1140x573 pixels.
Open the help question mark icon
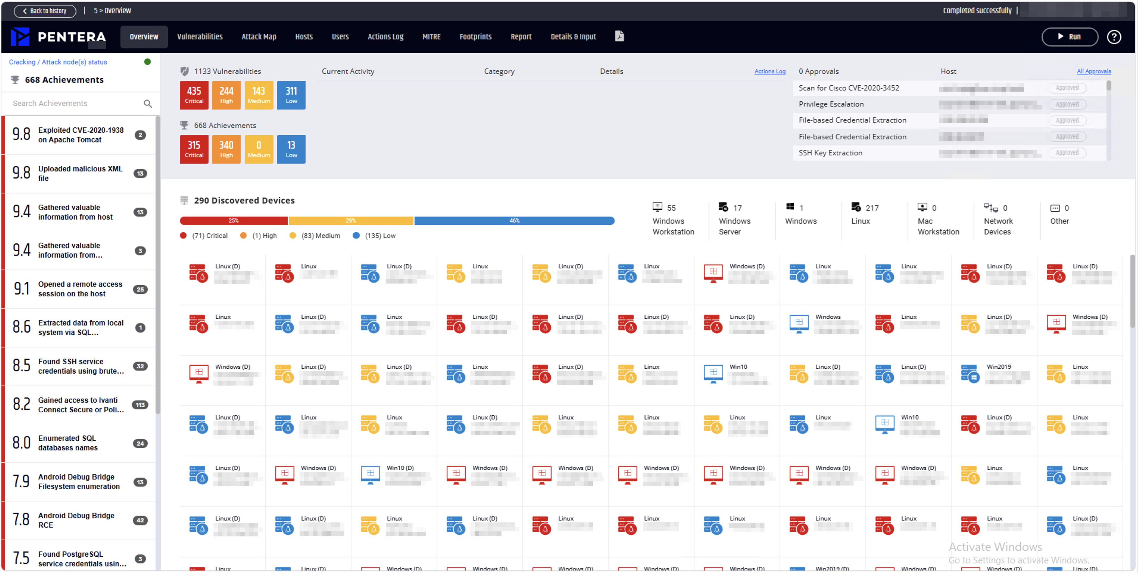pyautogui.click(x=1113, y=37)
